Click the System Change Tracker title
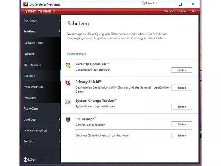Image resolution: width=221 pixels, height=166 pixels. 96,101
